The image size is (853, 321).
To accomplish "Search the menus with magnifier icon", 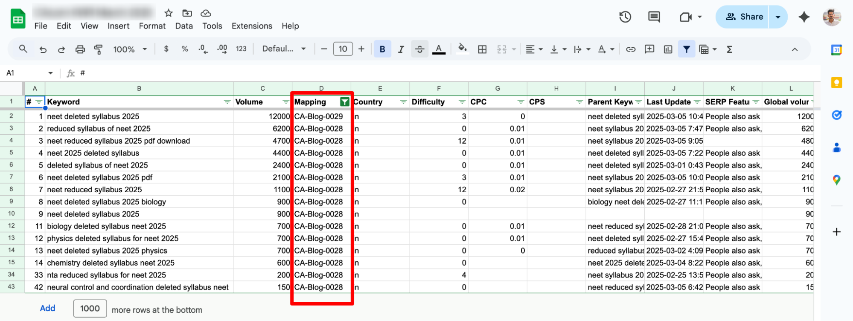I will point(23,49).
